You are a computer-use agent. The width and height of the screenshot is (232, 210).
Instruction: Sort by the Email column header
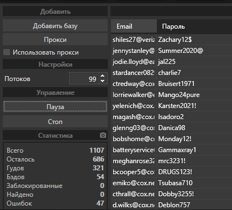(x=134, y=26)
